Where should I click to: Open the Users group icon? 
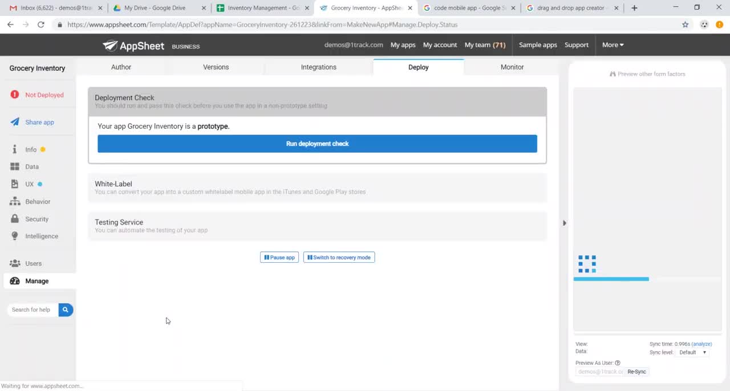pos(15,263)
